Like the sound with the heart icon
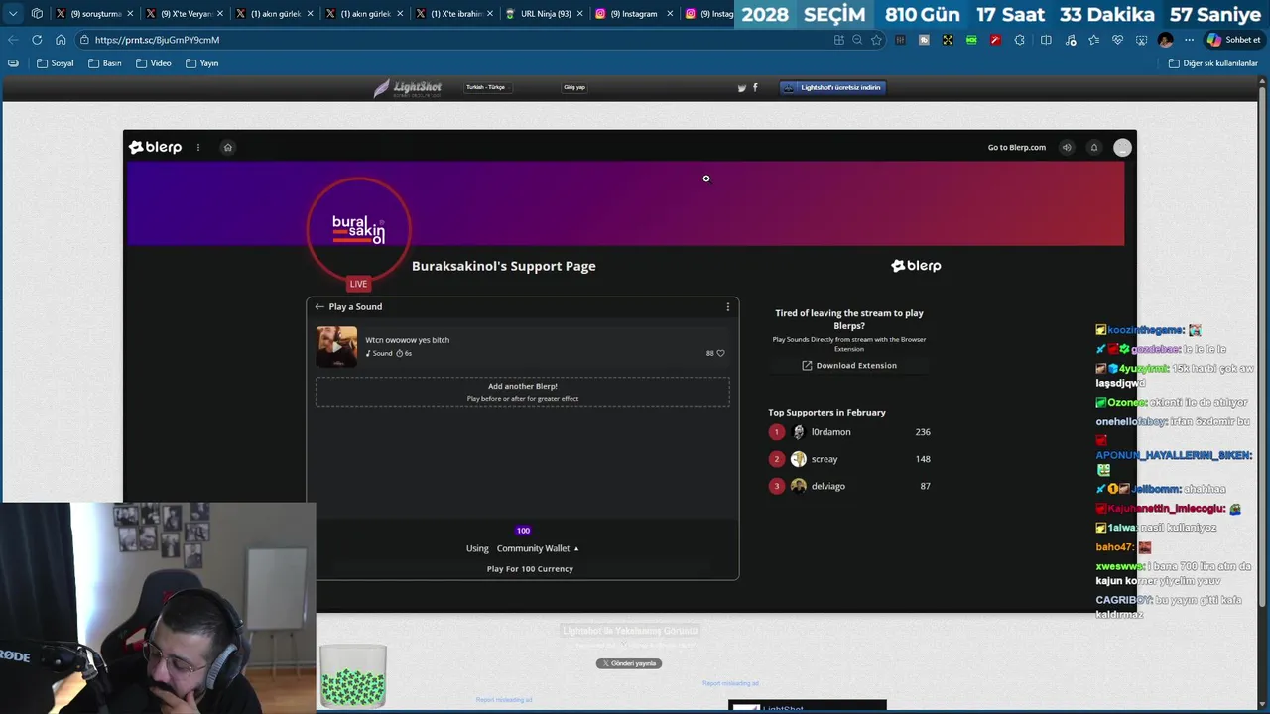The width and height of the screenshot is (1270, 714). pyautogui.click(x=720, y=353)
